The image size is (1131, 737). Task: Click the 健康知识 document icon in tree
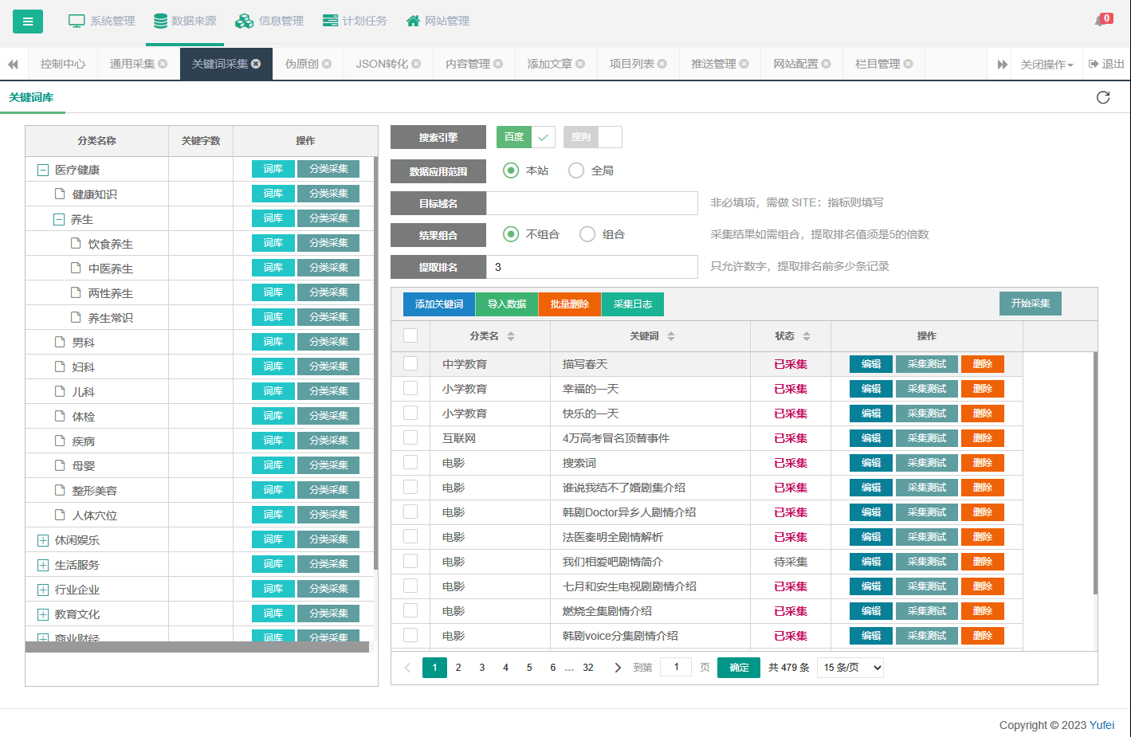tap(60, 194)
